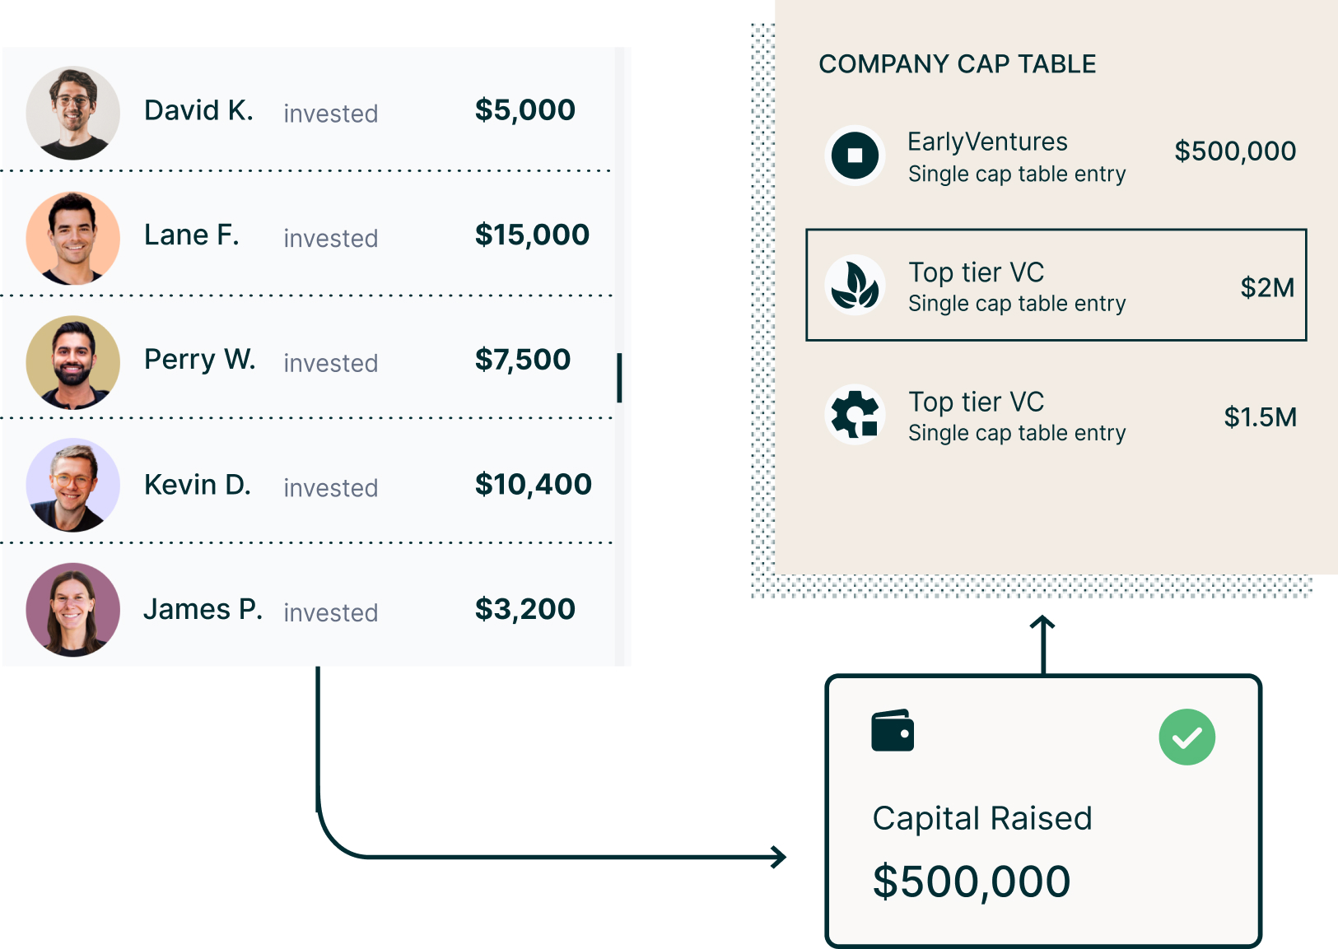Click the upward arrow above Capital Raised
The image size is (1338, 949).
1043,644
